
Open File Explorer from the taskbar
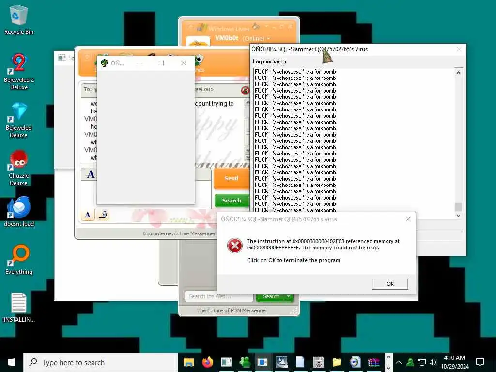tap(189, 362)
